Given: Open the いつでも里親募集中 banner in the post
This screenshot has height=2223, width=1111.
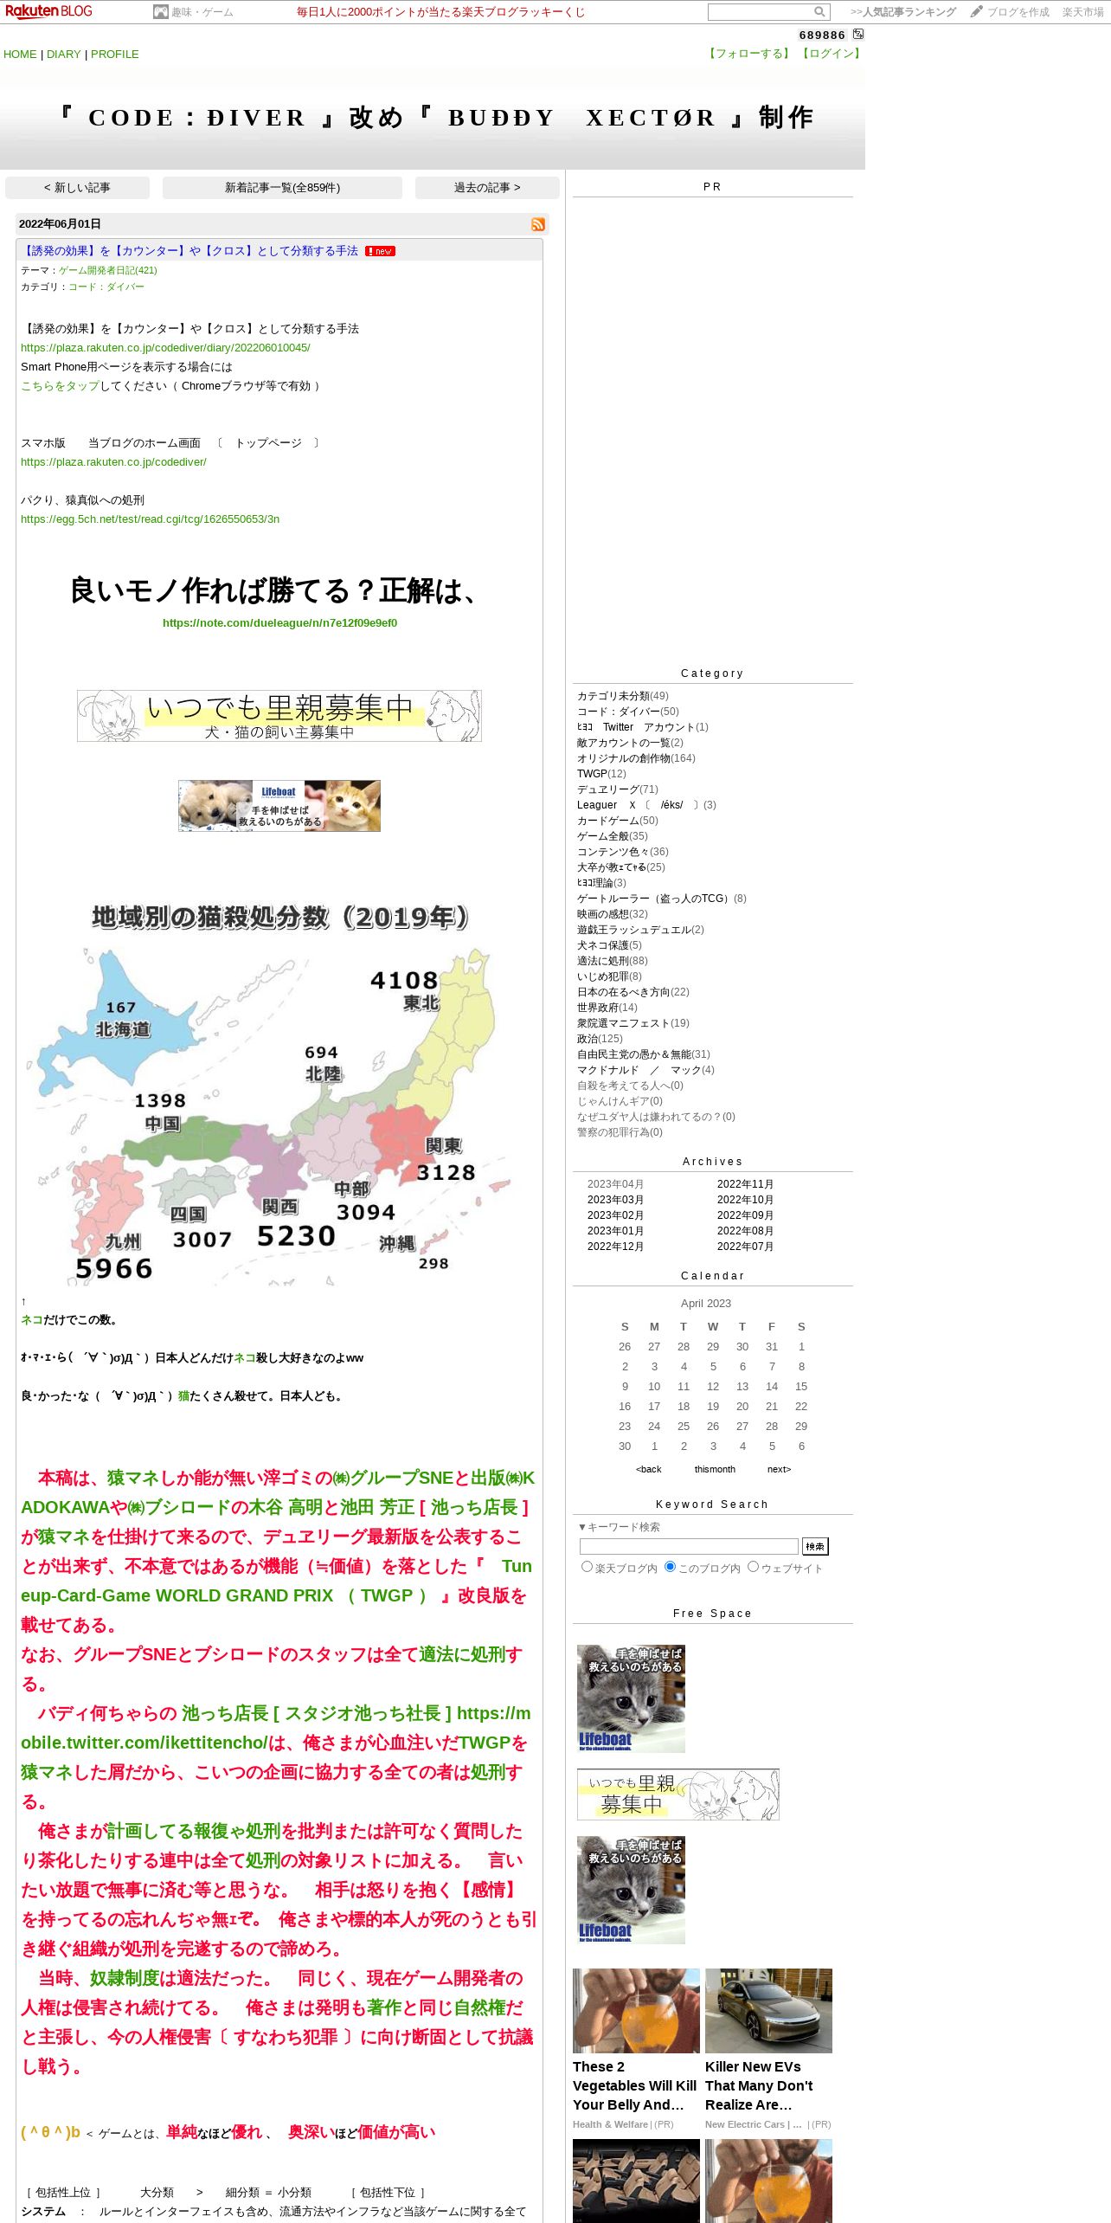Looking at the screenshot, I should click(279, 716).
